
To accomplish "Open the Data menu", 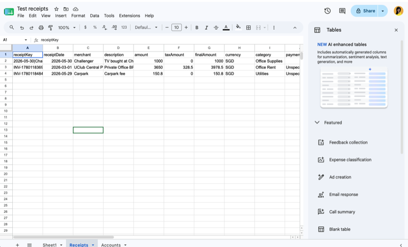I will pyautogui.click(x=94, y=16).
